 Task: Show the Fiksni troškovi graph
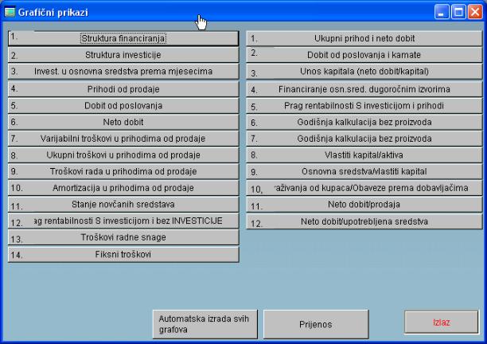[x=123, y=255]
